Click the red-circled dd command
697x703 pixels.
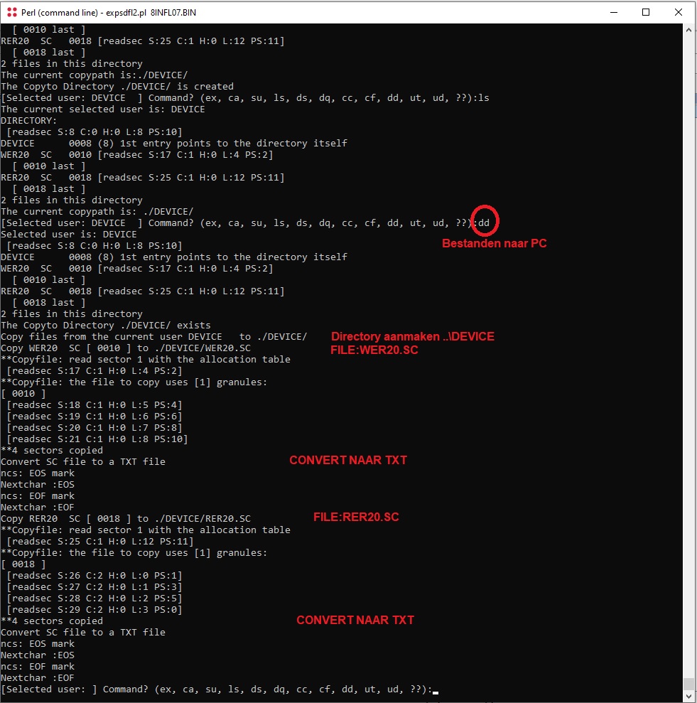click(484, 222)
